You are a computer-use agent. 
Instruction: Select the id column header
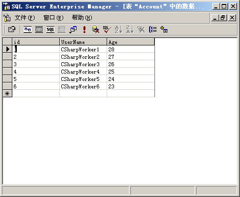point(36,42)
